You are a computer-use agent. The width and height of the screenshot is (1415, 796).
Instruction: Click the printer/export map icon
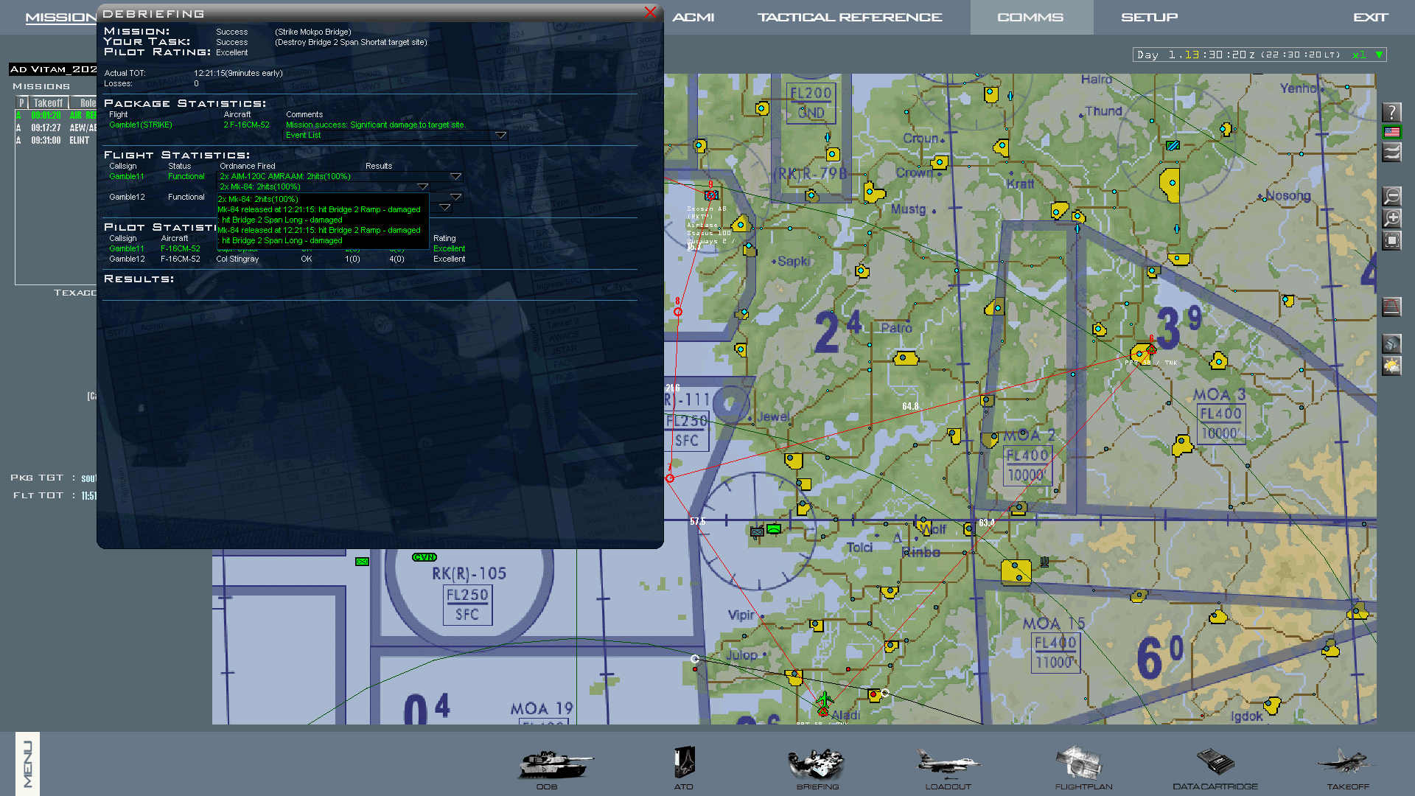1391,344
